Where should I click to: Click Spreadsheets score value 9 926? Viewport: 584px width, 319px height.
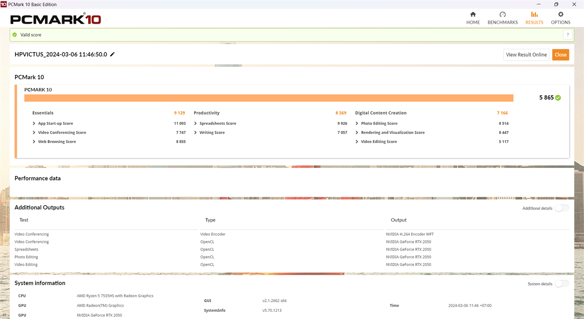(x=342, y=123)
